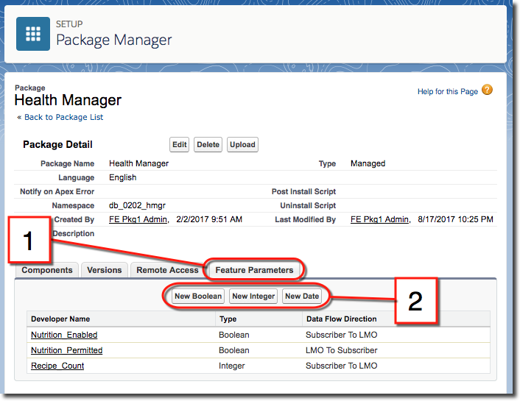
Task: Select the db_0202_hmgr namespace value
Action: click(137, 205)
